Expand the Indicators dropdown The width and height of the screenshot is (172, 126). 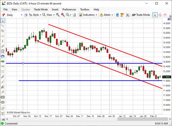click(88, 15)
